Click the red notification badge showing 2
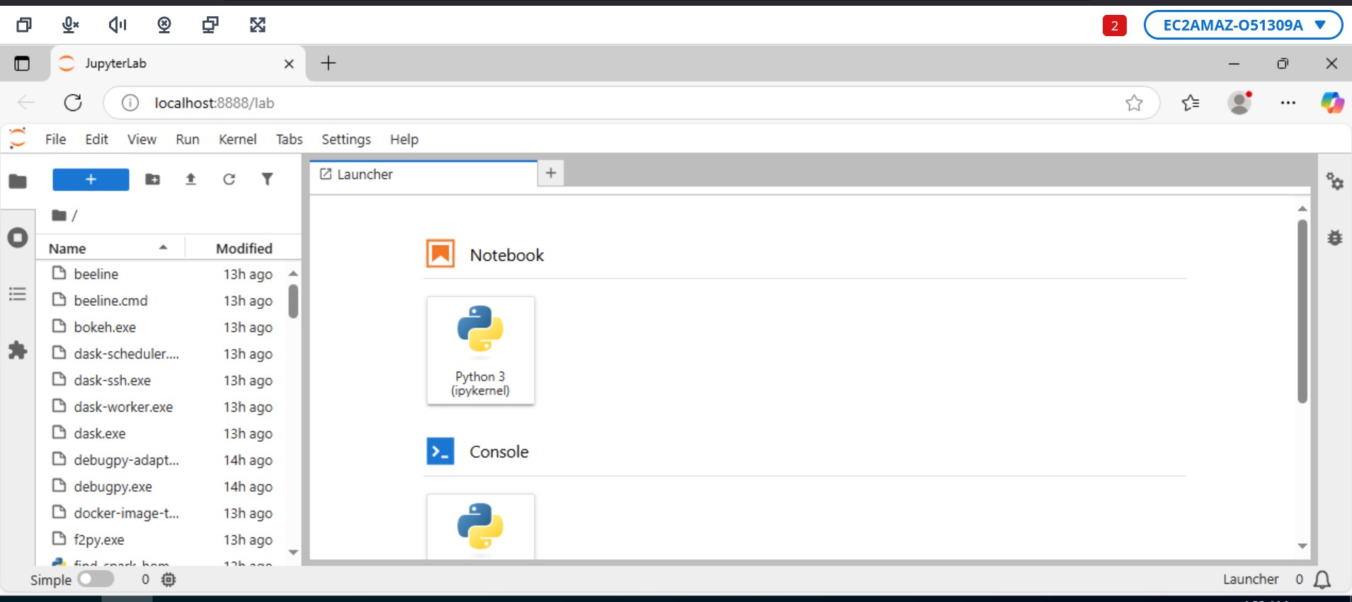Screen dimensions: 1352x602 tap(1114, 25)
